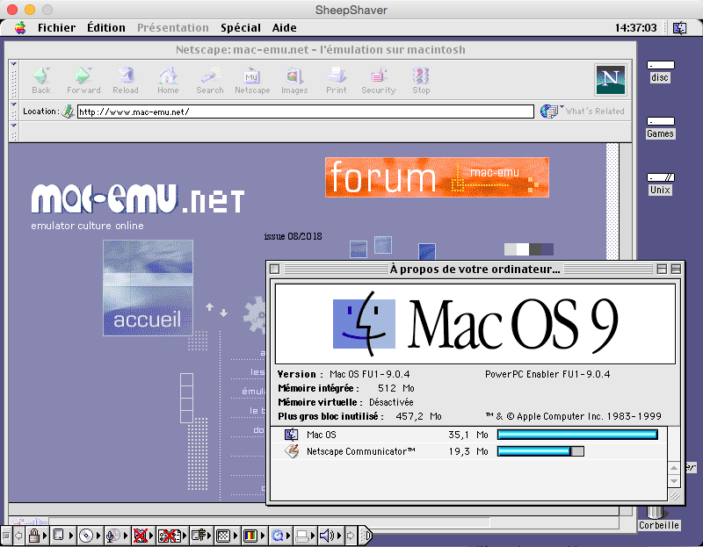Toggle windowshade on À propos window
Screen dimensions: 703x547
coord(676,269)
